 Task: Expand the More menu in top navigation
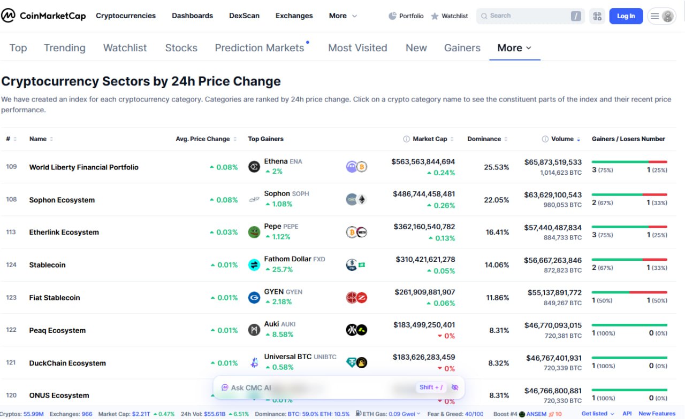pyautogui.click(x=343, y=16)
